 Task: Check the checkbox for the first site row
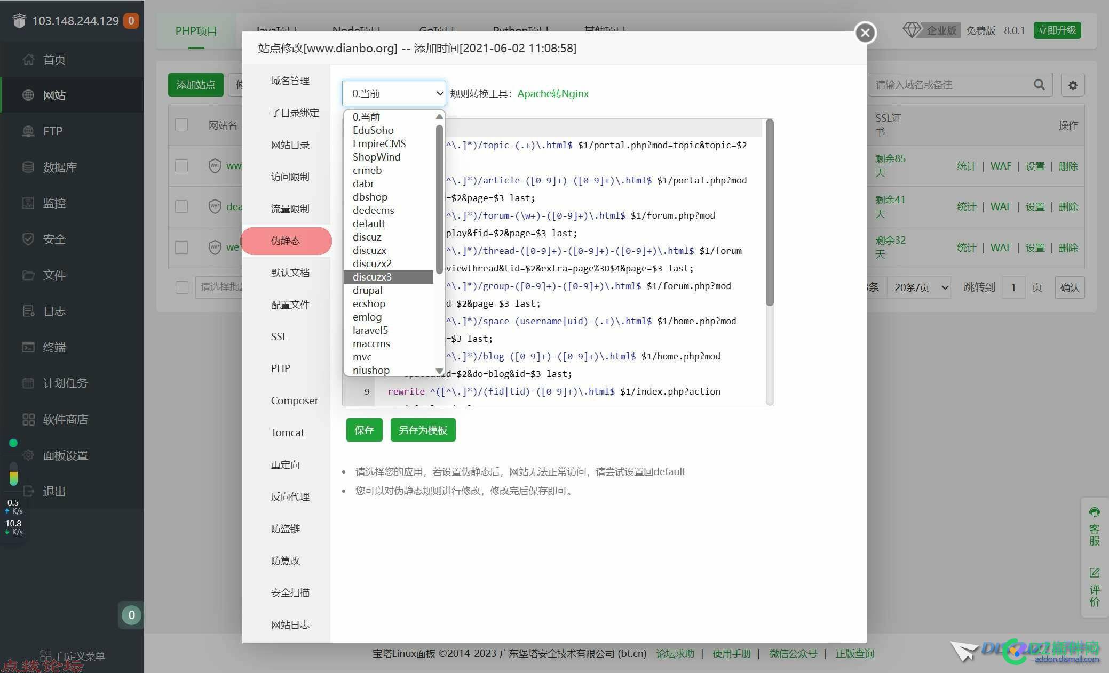(x=181, y=166)
